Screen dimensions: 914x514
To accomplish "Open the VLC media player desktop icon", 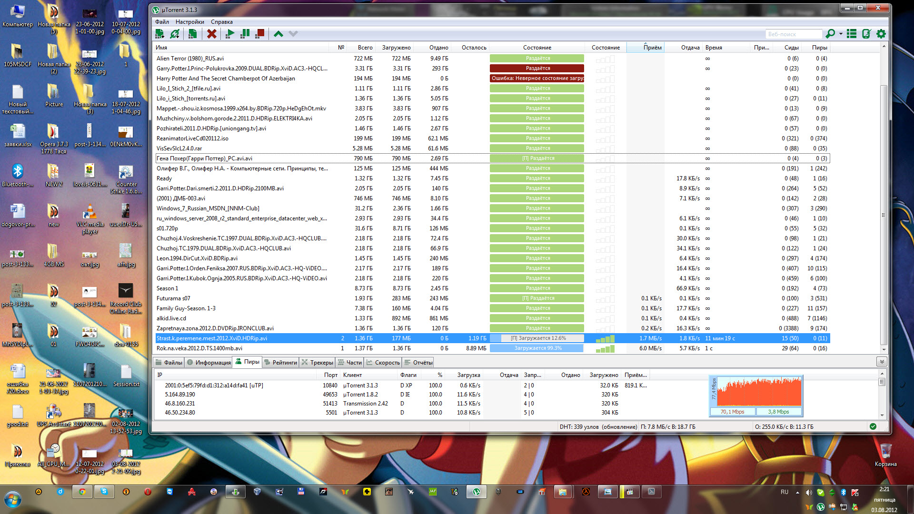I will [x=89, y=219].
